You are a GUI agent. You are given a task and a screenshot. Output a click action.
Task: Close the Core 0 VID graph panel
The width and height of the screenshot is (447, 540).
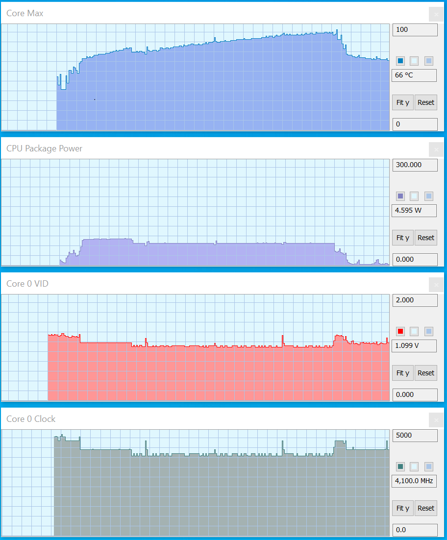pyautogui.click(x=436, y=285)
